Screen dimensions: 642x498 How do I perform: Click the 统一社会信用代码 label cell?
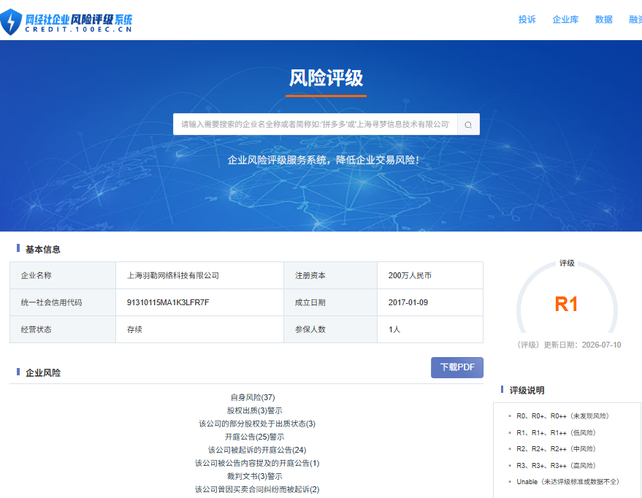tap(63, 302)
